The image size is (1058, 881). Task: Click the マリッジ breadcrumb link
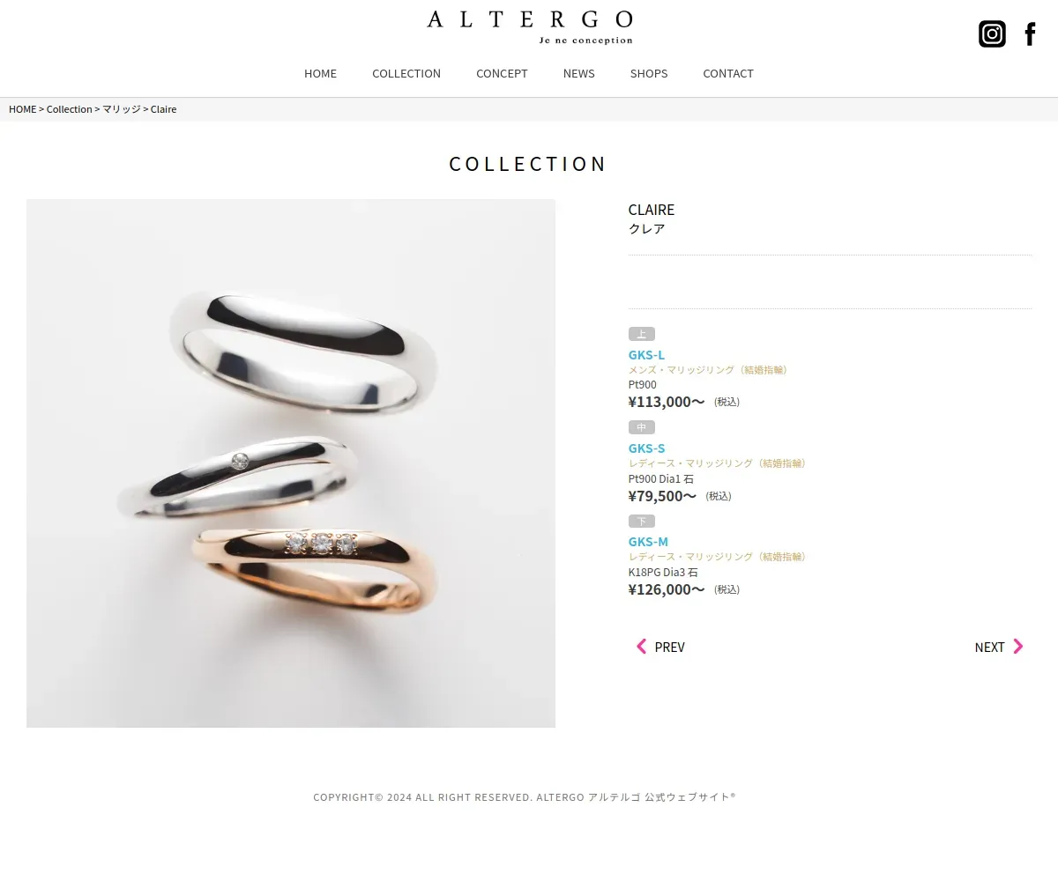click(122, 109)
